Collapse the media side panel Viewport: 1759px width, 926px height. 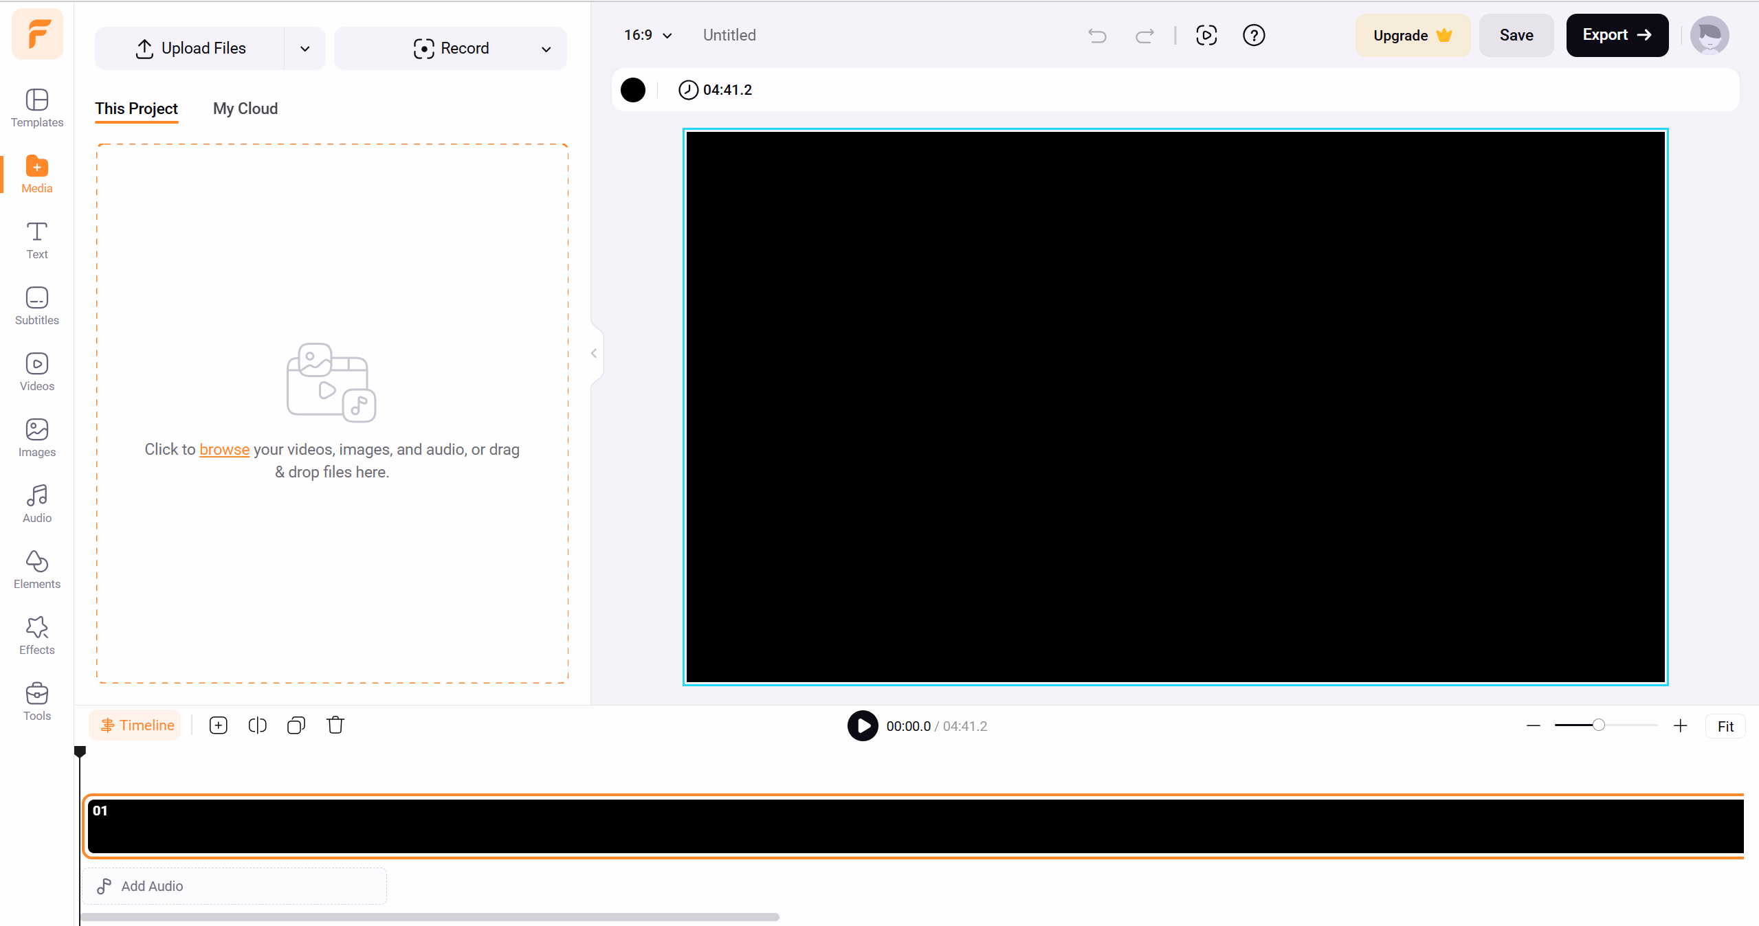pos(594,354)
